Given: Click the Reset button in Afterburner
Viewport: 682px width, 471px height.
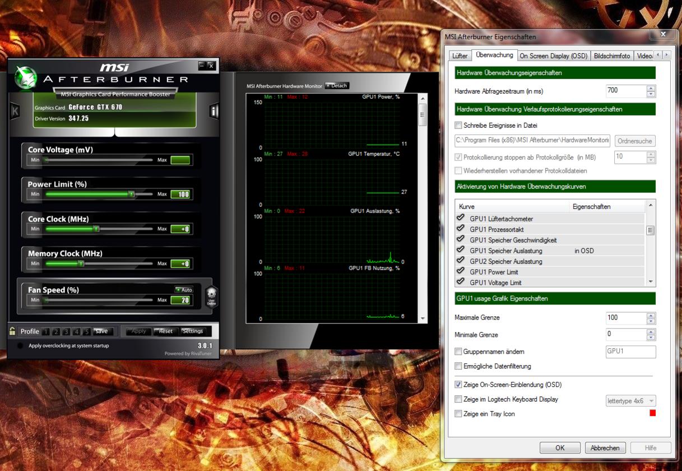Looking at the screenshot, I should point(166,331).
